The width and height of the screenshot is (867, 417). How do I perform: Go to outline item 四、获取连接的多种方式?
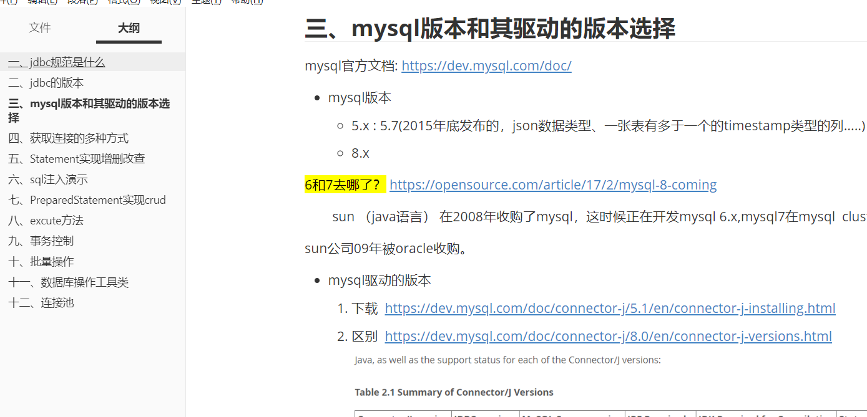[69, 138]
